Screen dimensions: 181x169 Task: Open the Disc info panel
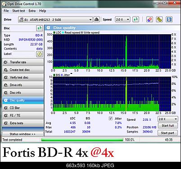pyautogui.click(x=23, y=93)
